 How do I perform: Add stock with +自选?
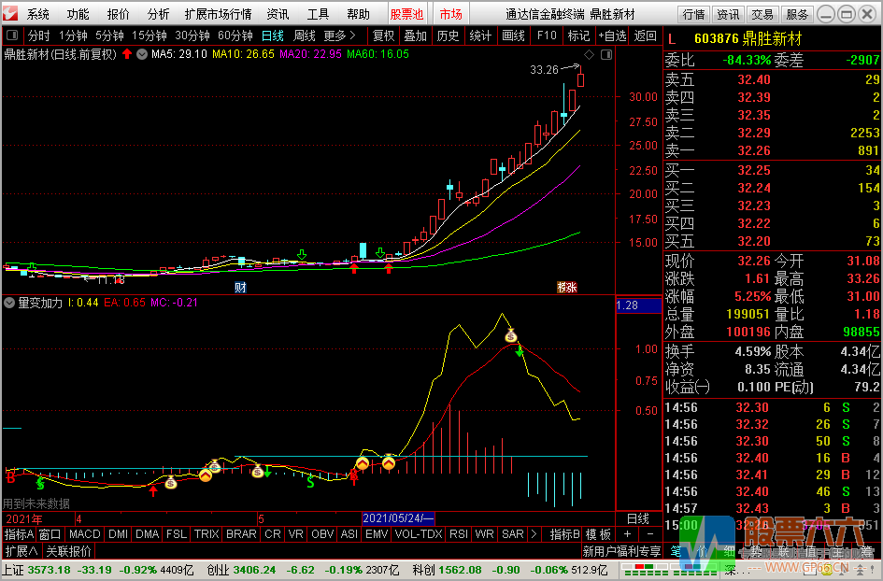click(612, 36)
